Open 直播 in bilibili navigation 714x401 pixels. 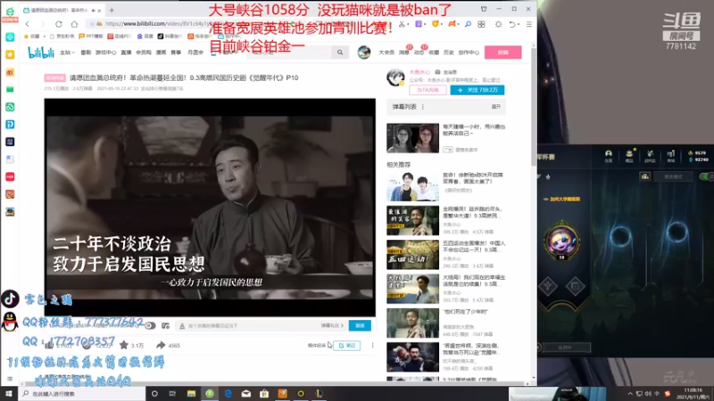point(126,53)
